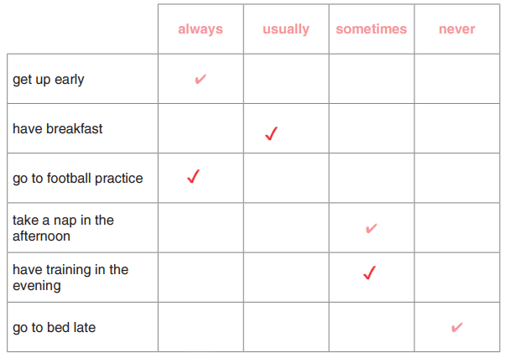Select the have training in the evening checkmark
Screen dimensions: 505x358
pos(369,272)
